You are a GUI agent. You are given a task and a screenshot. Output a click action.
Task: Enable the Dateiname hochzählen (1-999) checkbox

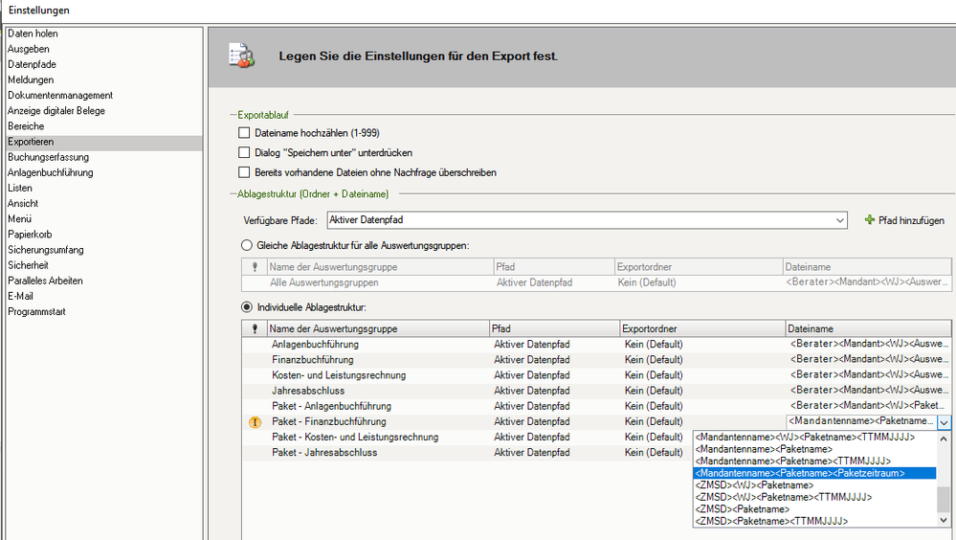(244, 133)
